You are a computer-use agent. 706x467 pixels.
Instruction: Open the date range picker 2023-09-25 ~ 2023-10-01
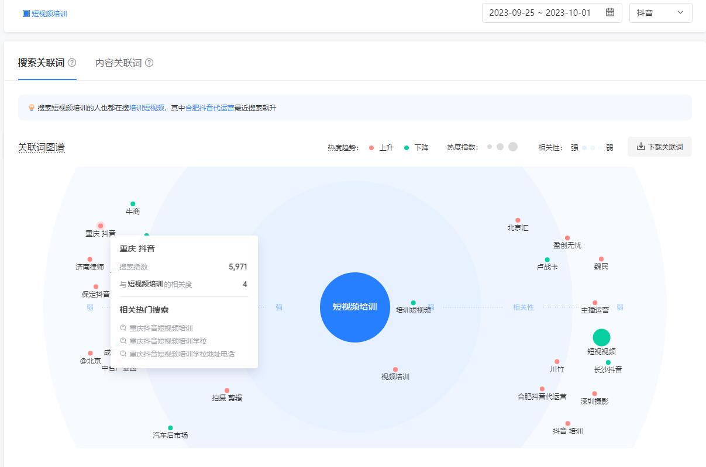tap(552, 13)
